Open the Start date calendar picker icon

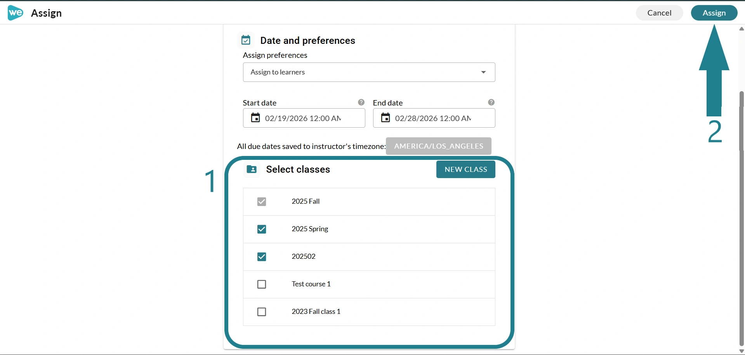pyautogui.click(x=255, y=118)
